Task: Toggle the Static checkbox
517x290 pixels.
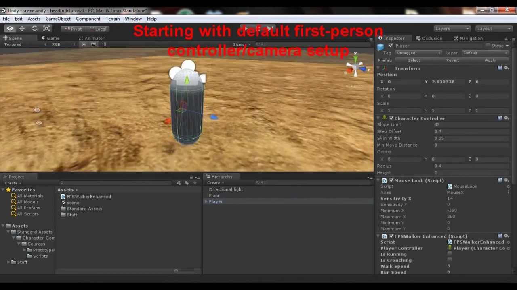Action: (x=488, y=46)
